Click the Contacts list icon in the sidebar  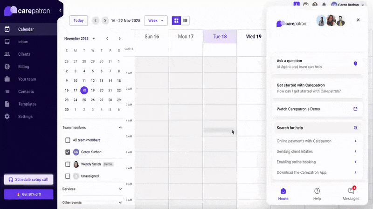pyautogui.click(x=7, y=91)
